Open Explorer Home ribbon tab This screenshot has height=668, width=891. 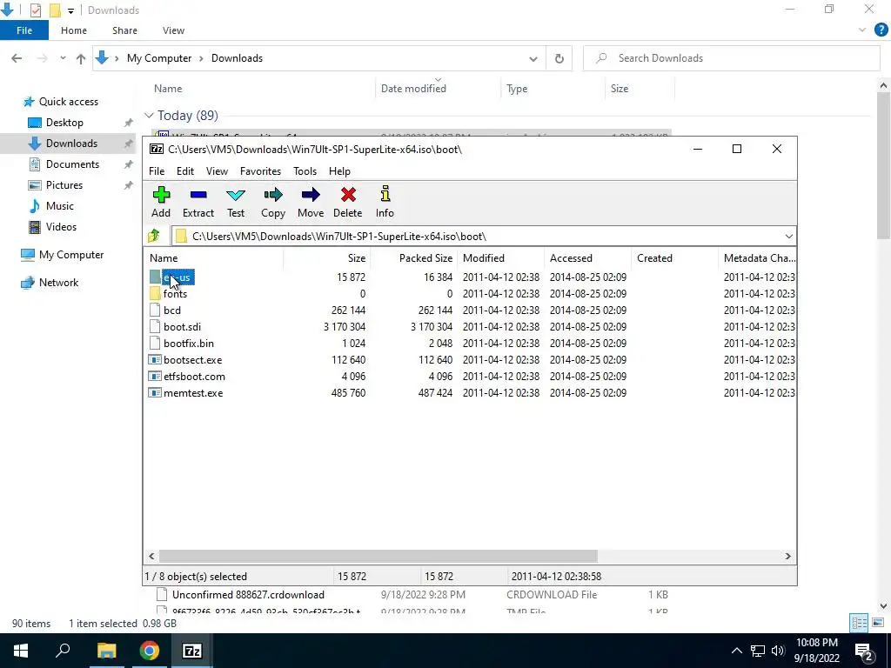pyautogui.click(x=74, y=30)
